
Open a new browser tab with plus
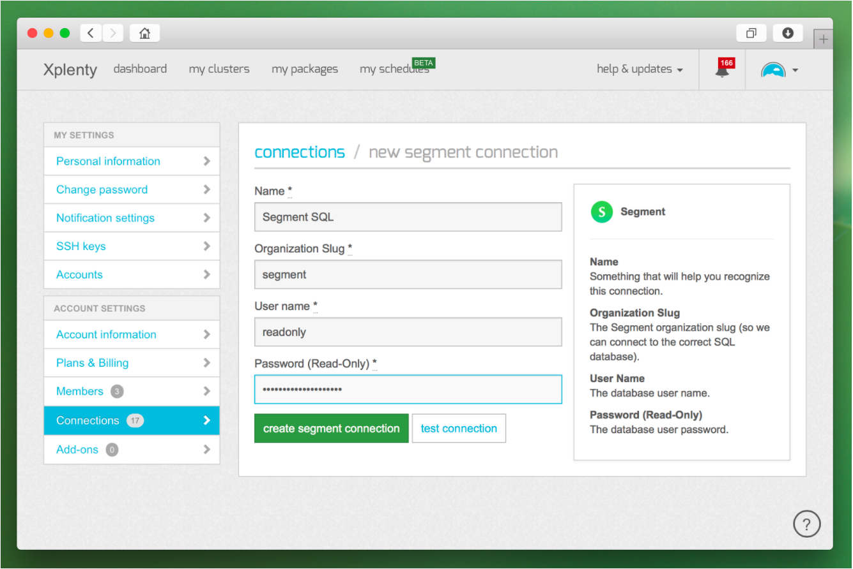pos(823,39)
